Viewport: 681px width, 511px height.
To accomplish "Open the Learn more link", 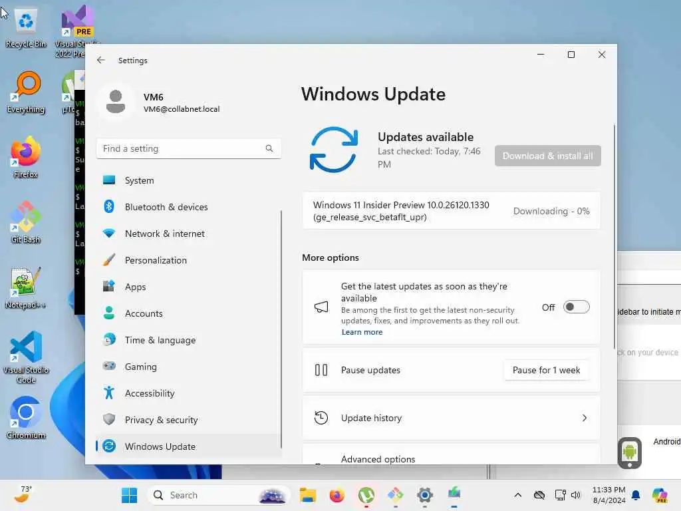I will coord(362,332).
